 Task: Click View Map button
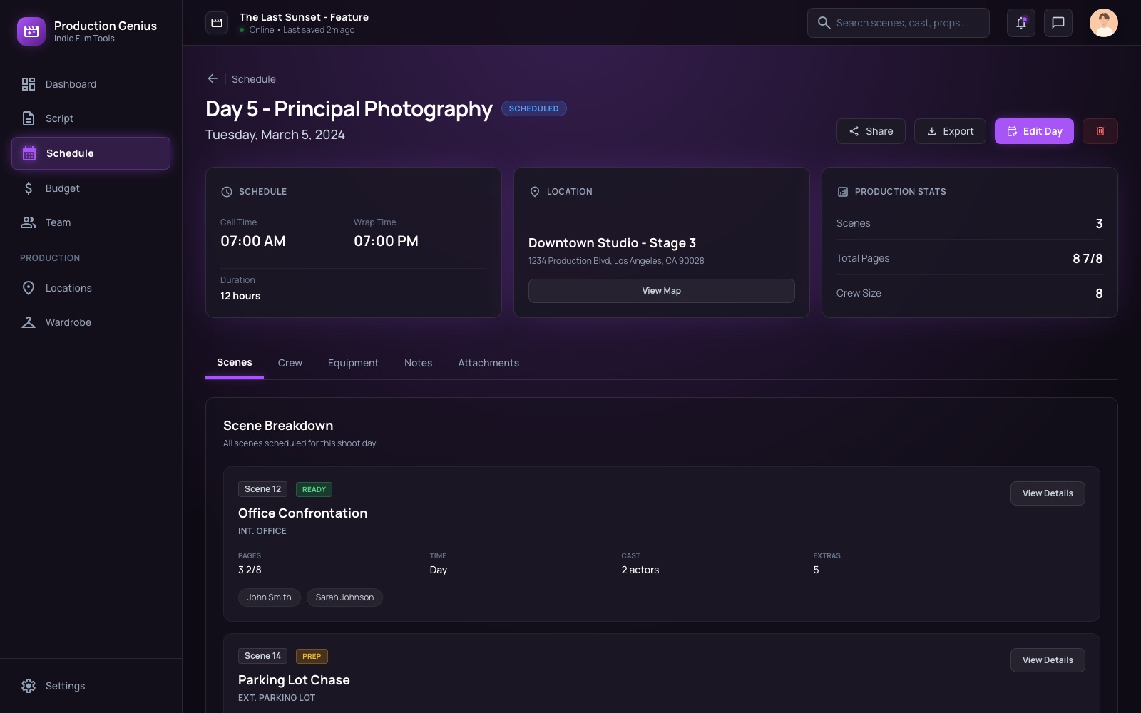[x=661, y=291]
